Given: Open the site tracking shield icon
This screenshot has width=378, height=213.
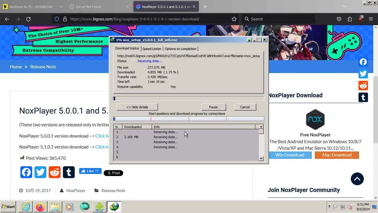Looking at the screenshot, I should (57, 19).
